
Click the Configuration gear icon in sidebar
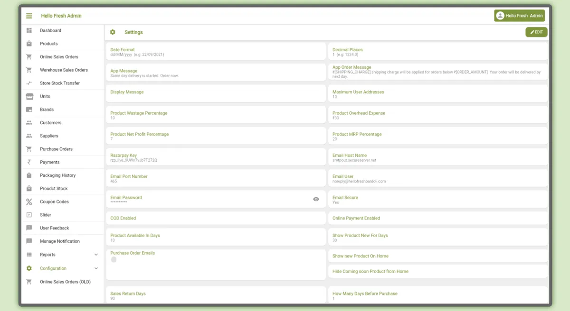(29, 268)
